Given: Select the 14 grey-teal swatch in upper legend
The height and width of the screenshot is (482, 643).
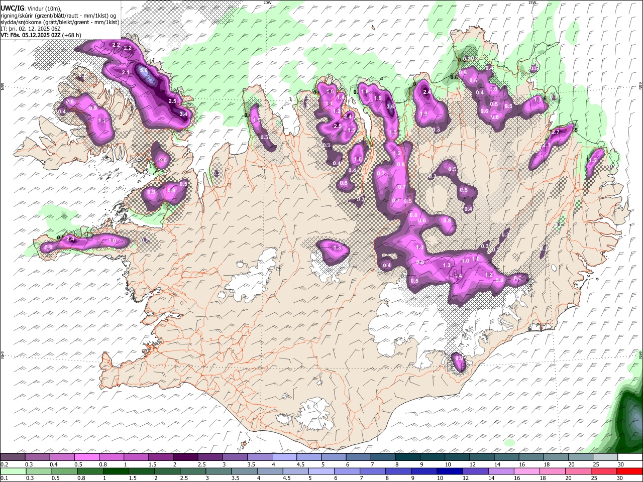Looking at the screenshot, I should pos(506,457).
